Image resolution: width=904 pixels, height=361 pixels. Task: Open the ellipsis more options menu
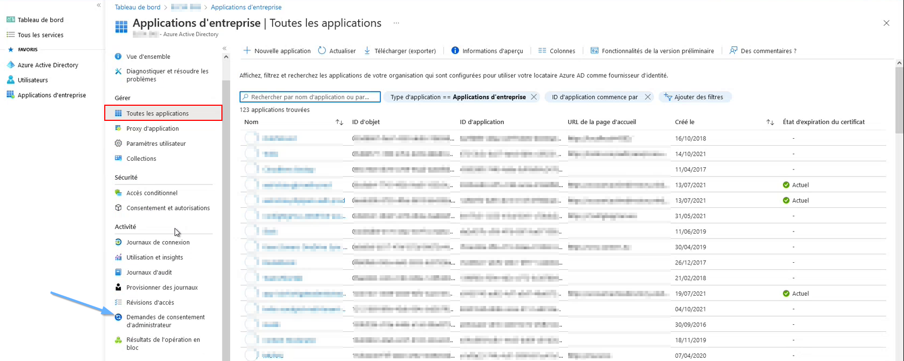[x=396, y=23]
